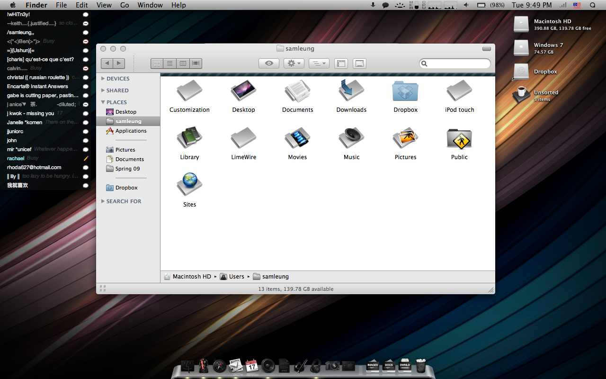Screen dimensions: 606x379
Task: Select Applications in the sidebar
Action: (131, 131)
